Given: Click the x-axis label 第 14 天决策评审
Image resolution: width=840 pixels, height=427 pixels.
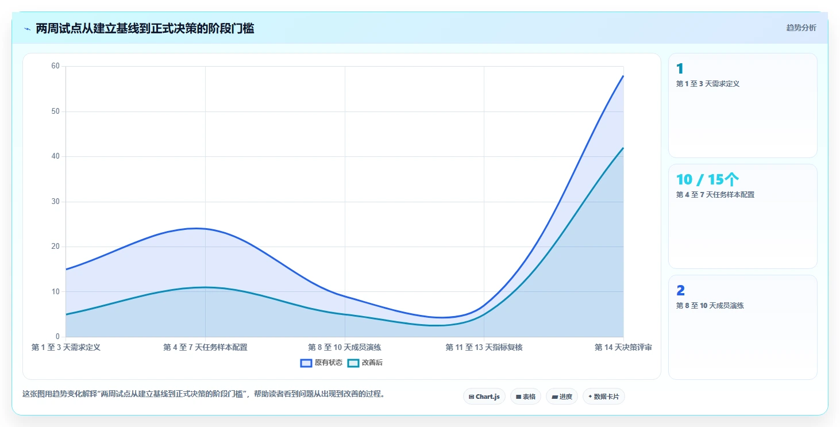Looking at the screenshot, I should (x=623, y=347).
